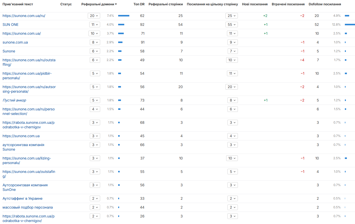Click the 7.4% referring domains percentage
This screenshot has height=224, width=355.
pos(110,16)
